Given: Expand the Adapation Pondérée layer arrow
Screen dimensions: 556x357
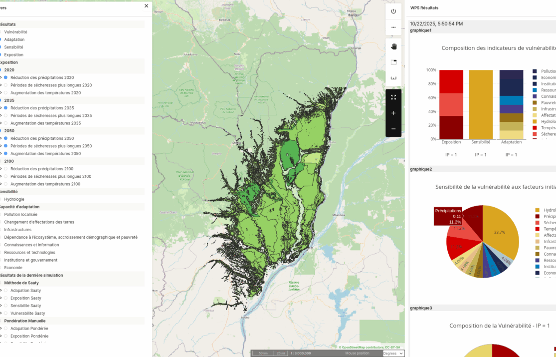Looking at the screenshot, I should tap(1, 329).
